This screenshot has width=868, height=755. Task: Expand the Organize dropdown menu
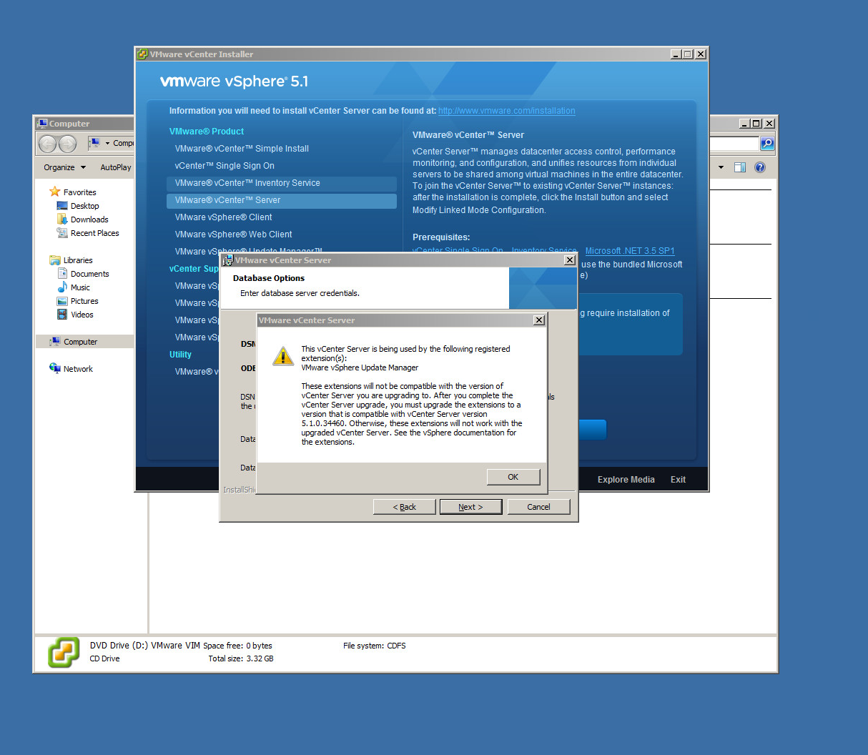click(64, 167)
